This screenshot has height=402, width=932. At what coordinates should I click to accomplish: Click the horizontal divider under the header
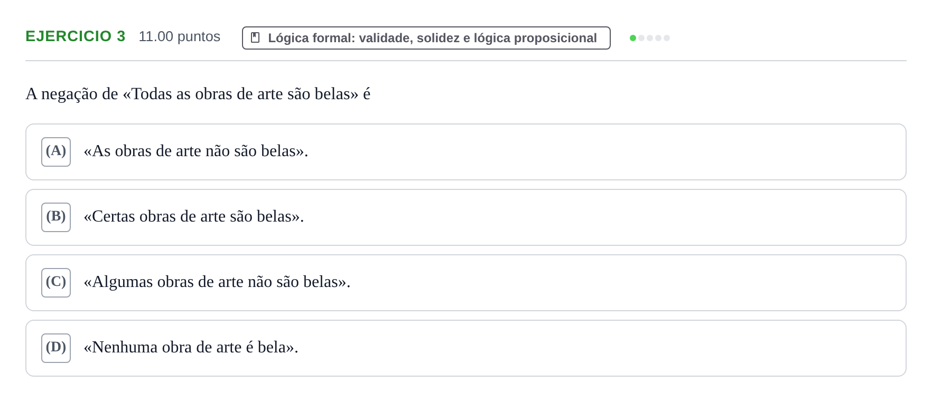pos(466,61)
